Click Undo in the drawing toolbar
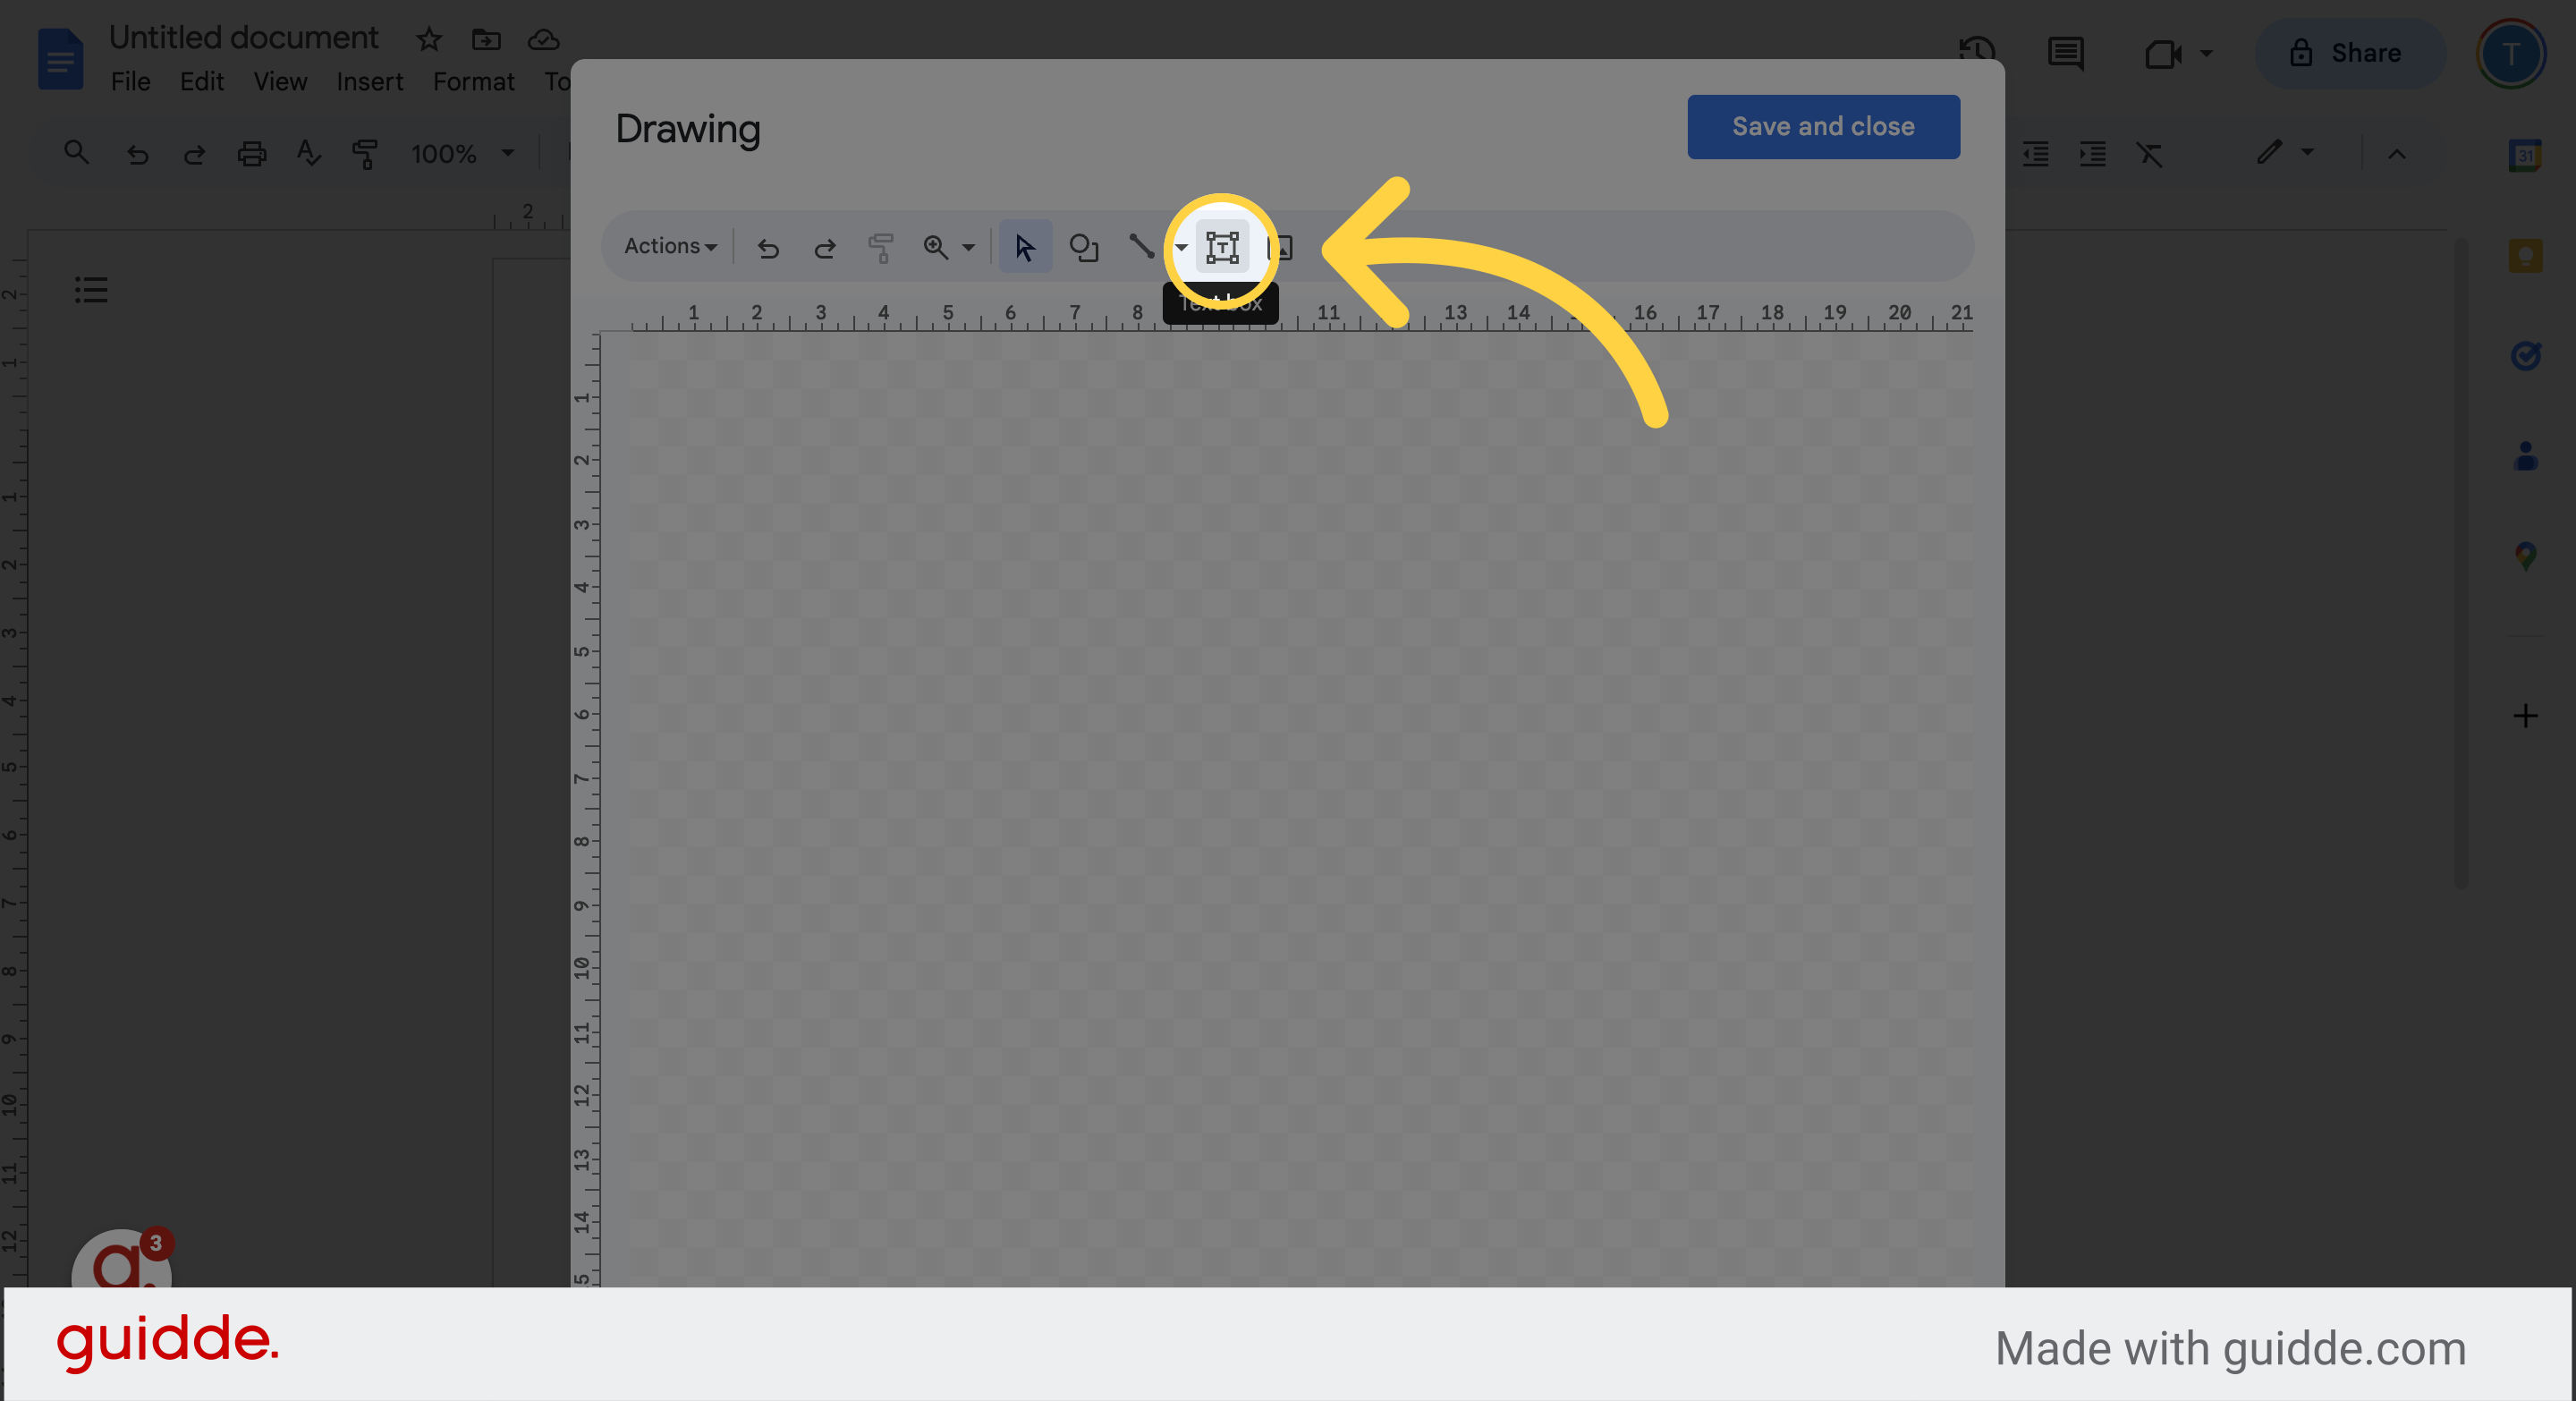Image resolution: width=2576 pixels, height=1401 pixels. pyautogui.click(x=768, y=247)
